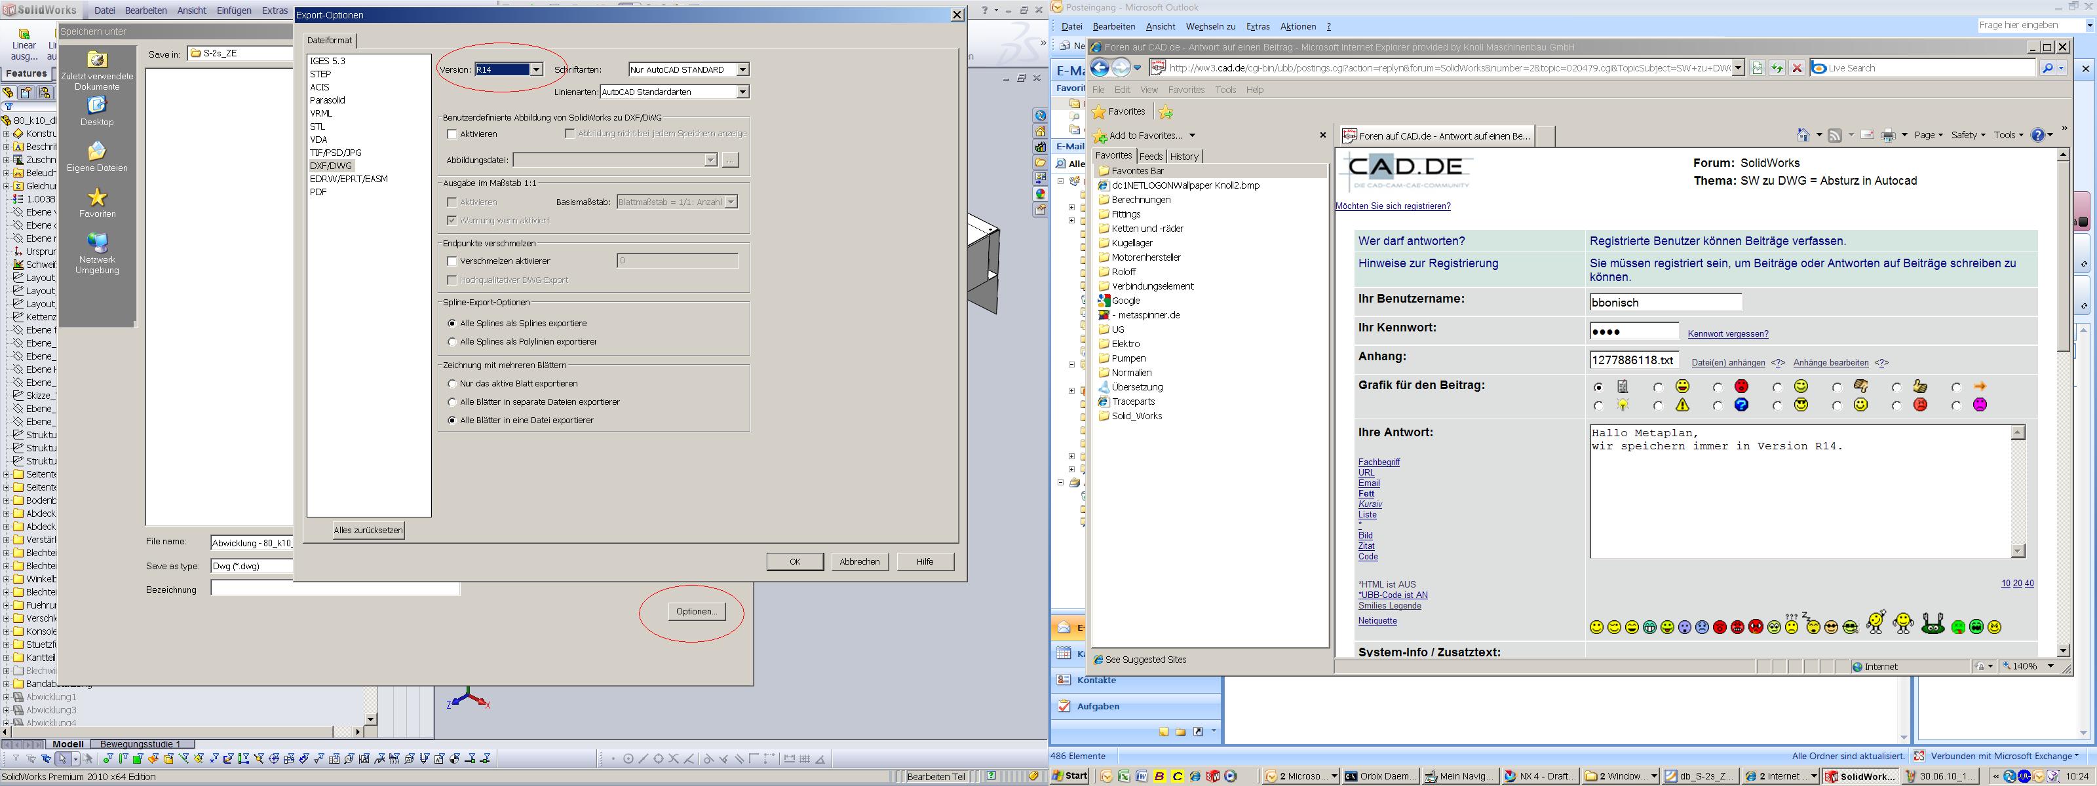Open Outlook Aktionen menu
The image size is (2097, 786).
(1298, 27)
